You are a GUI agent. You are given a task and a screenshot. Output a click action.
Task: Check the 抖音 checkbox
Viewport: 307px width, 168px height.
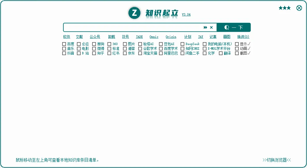[x=64, y=53]
